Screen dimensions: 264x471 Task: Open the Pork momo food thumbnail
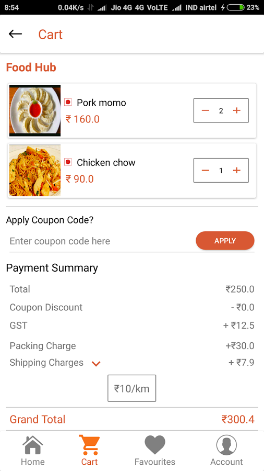pos(35,110)
